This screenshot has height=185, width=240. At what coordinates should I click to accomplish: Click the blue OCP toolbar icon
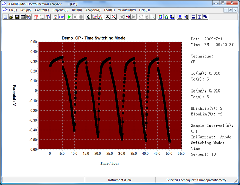click(62, 17)
